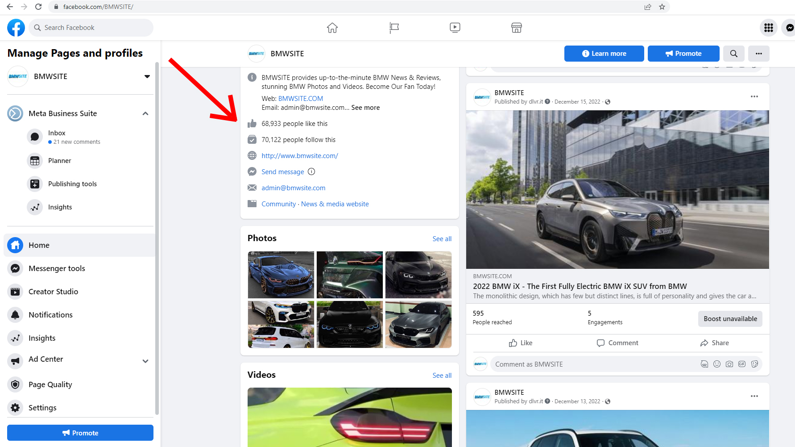Click the browser address bar URL
The image size is (795, 447).
[x=98, y=7]
